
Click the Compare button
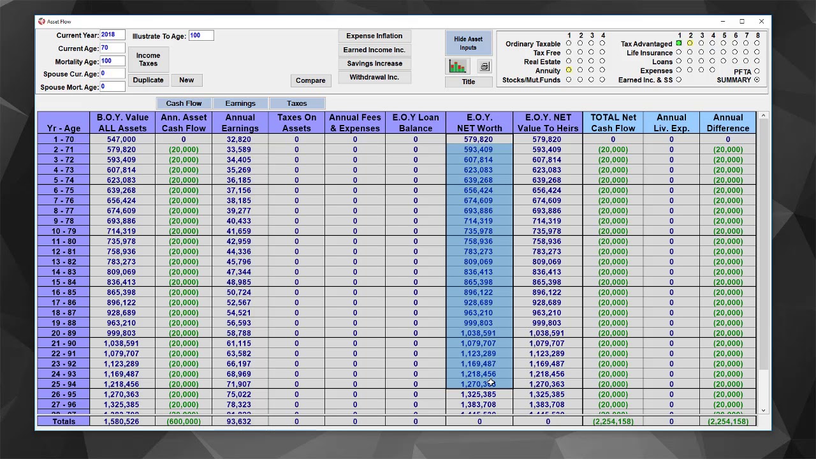pos(310,80)
